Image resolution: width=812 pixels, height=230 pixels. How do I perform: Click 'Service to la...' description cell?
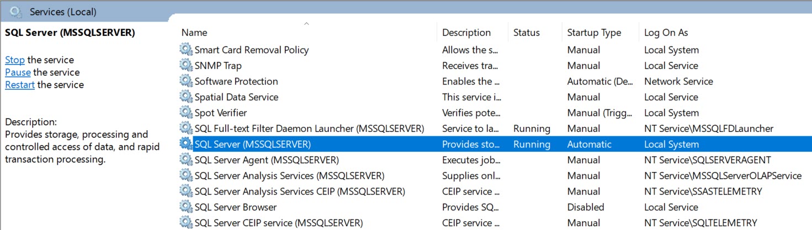[471, 129]
